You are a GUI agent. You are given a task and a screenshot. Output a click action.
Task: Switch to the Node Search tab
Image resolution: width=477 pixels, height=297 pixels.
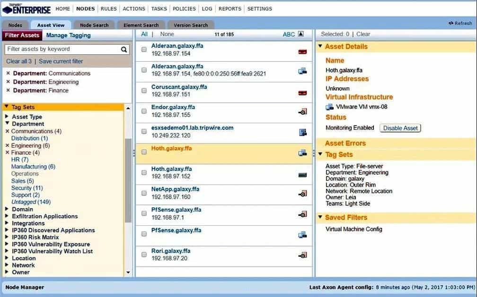click(94, 25)
